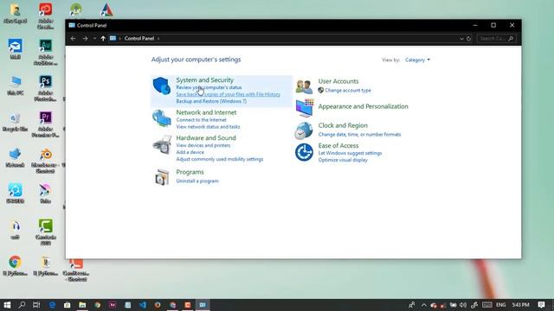The image size is (554, 311).
Task: Click the Network and Internet globe icon
Action: point(162,118)
